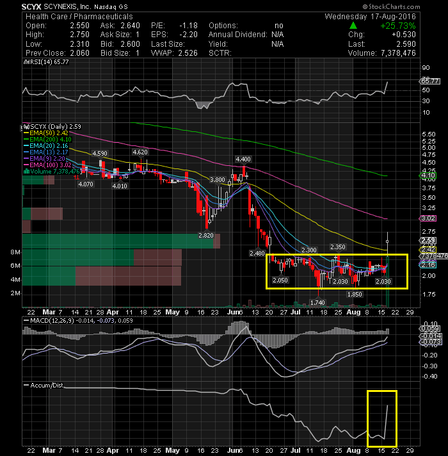Select the Chg value +0.530

tap(404, 35)
